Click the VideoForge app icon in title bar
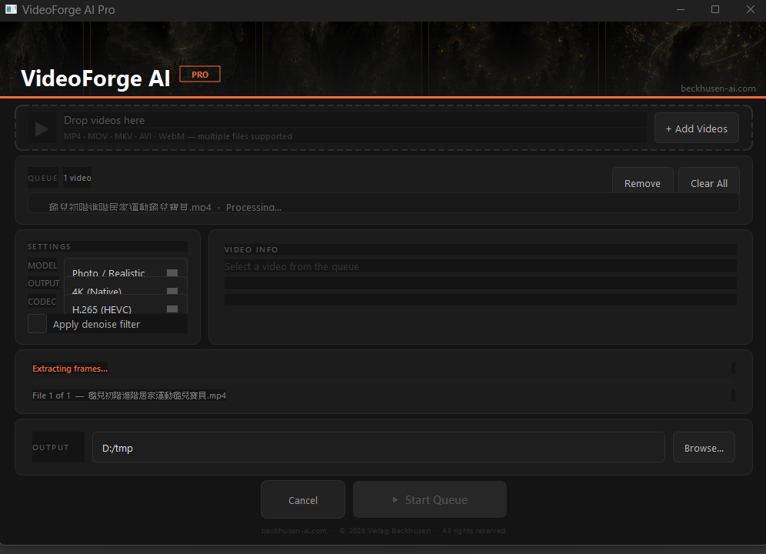 tap(12, 9)
